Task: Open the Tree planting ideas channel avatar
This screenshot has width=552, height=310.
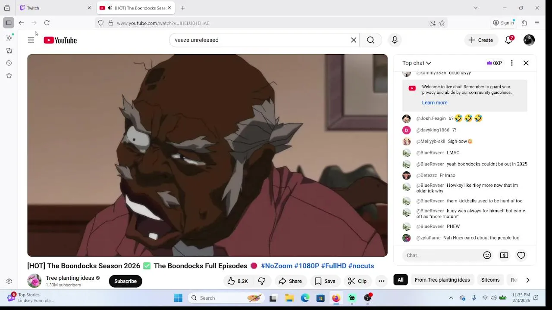Action: 34,281
